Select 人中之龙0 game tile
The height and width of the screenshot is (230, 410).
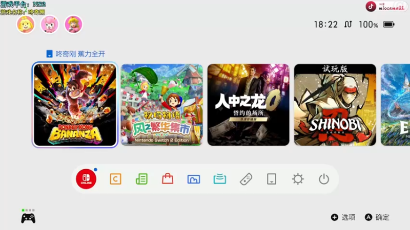249,105
